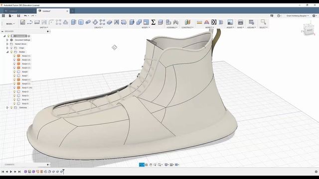Select the Measure tool

[199, 22]
